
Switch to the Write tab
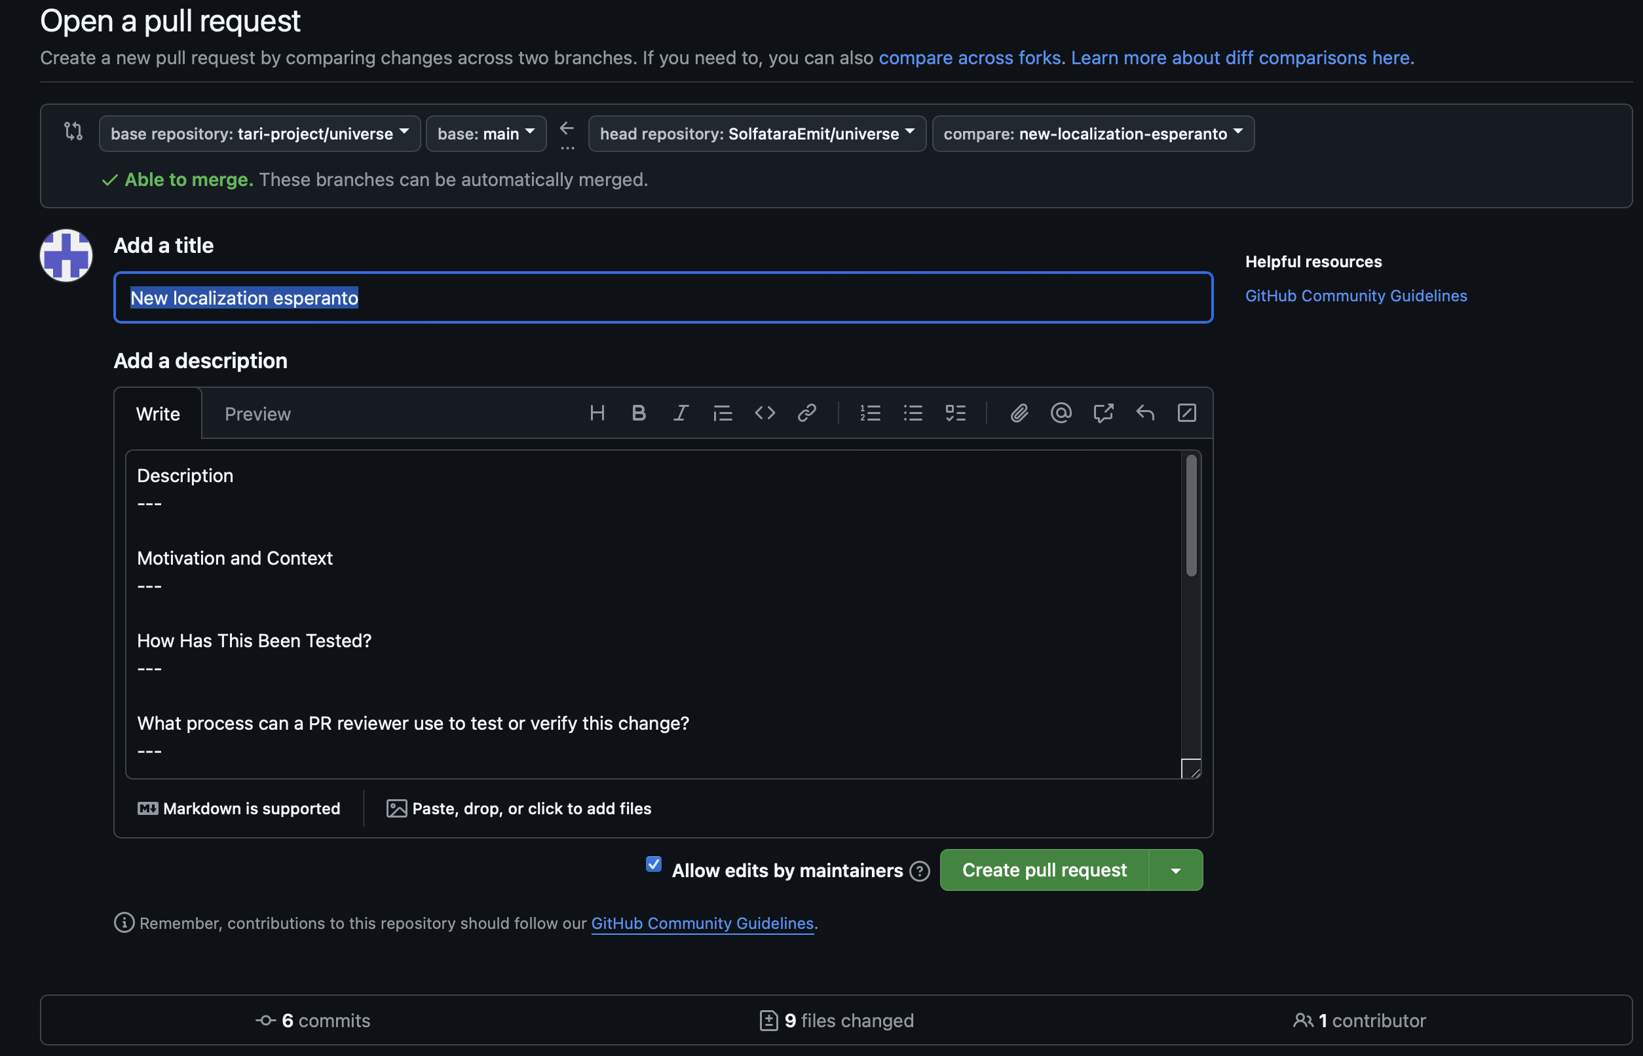[158, 413]
